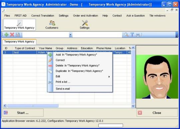180x129 pixels.
Task: Click the horizontal scrollbar thumb
Action: coord(33,106)
